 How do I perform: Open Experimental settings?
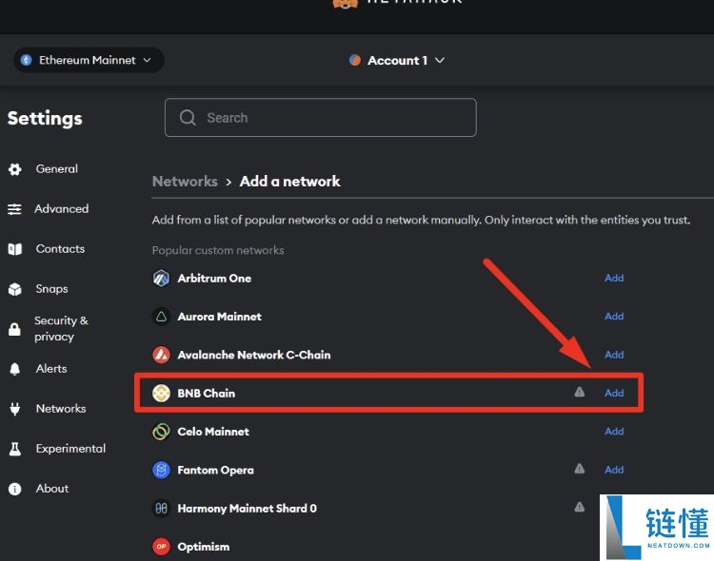(x=70, y=449)
